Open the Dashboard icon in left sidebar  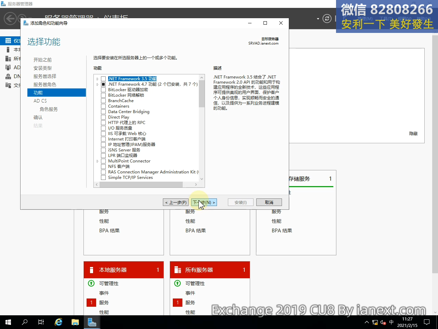[x=8, y=41]
